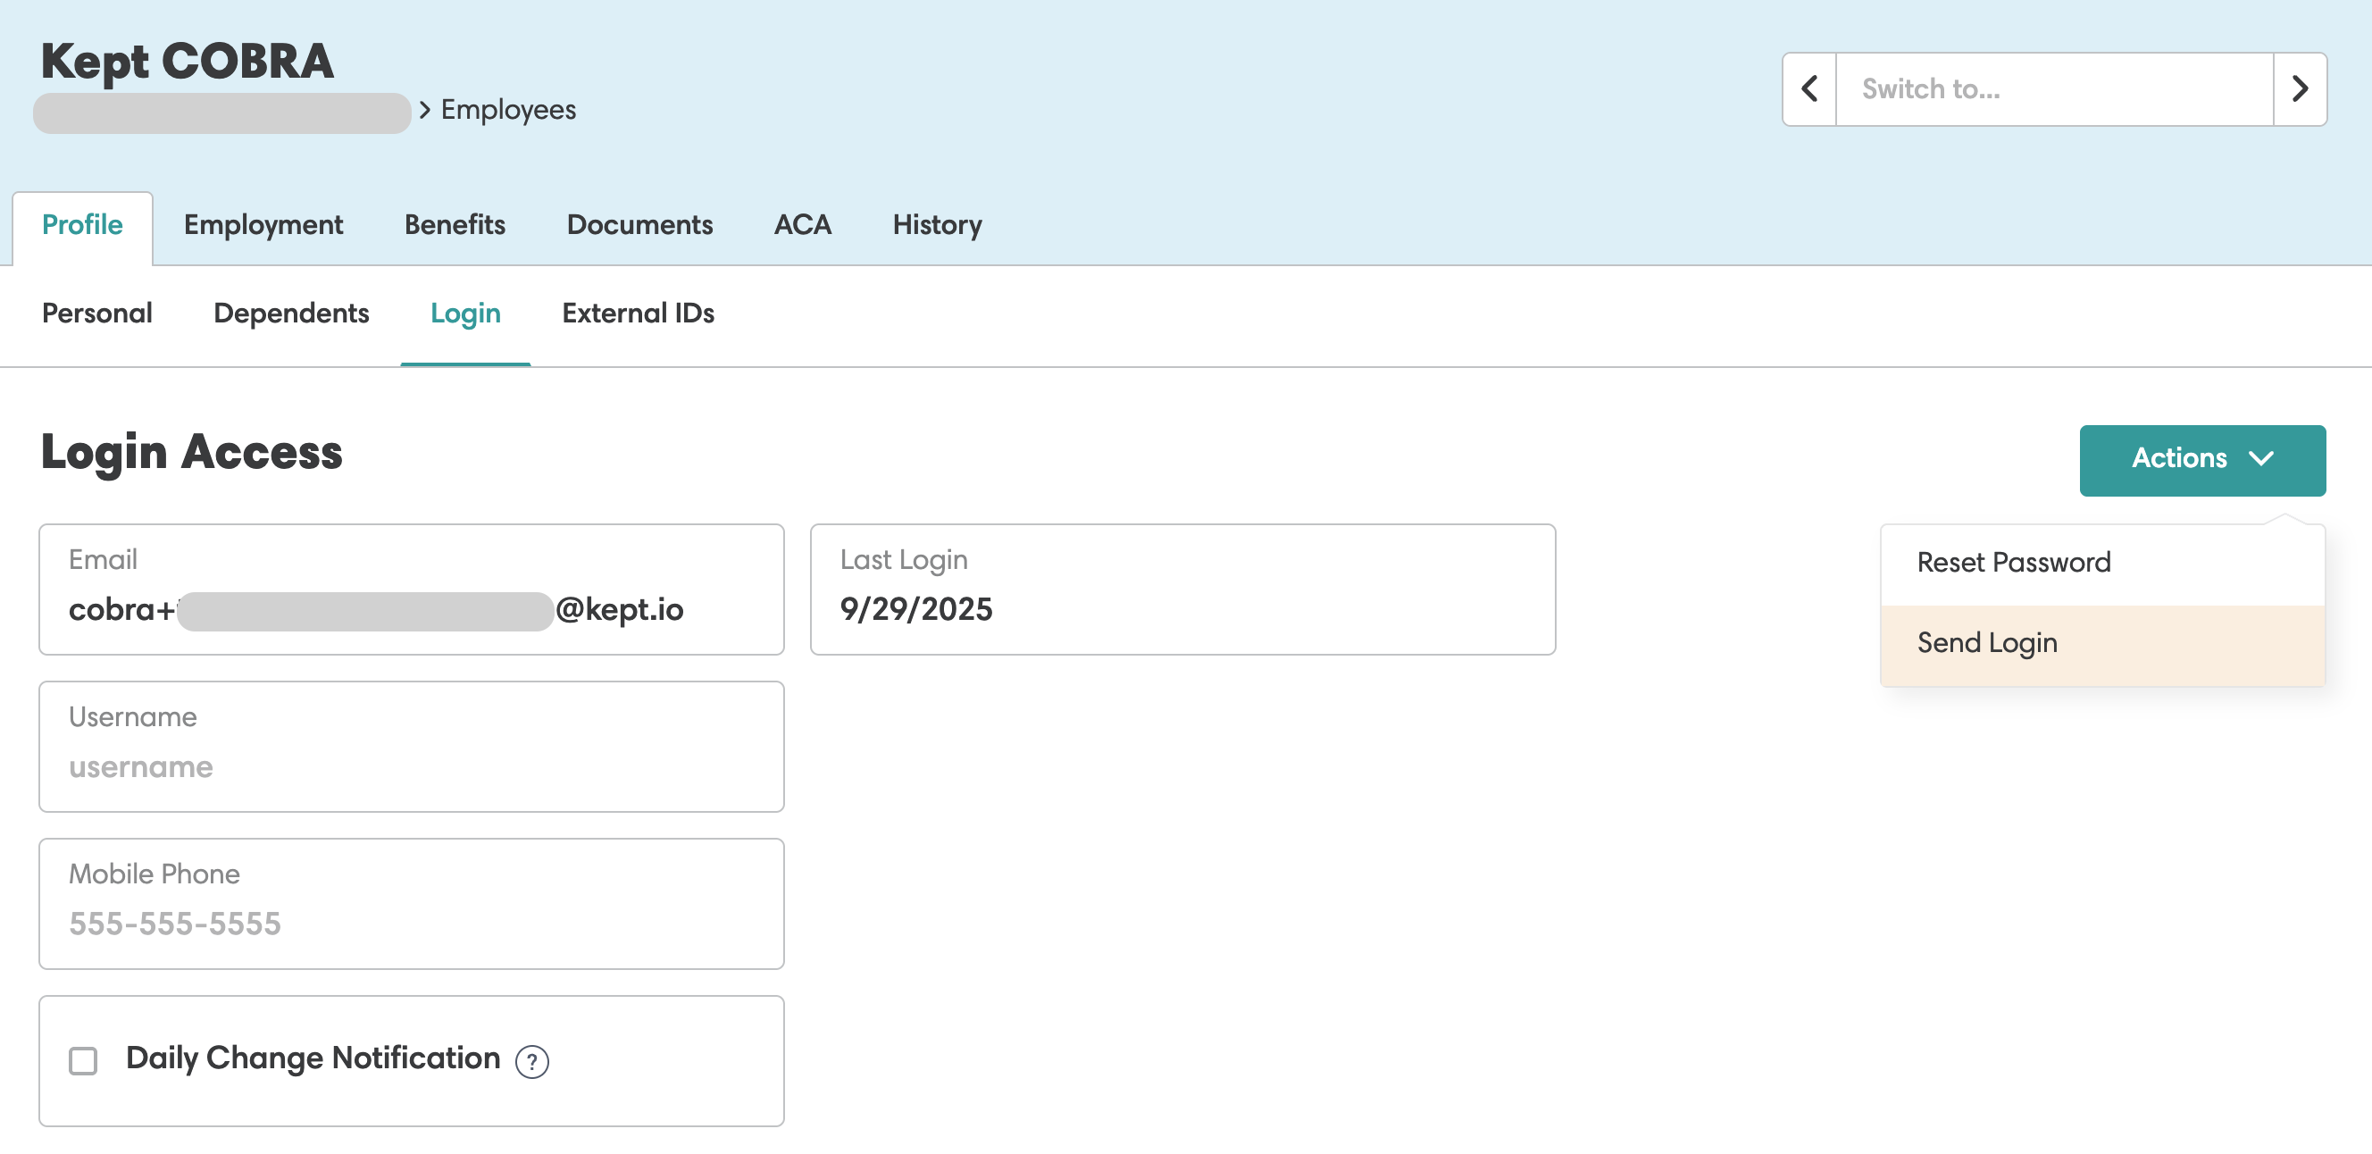This screenshot has height=1154, width=2372.
Task: Click the Email address field
Action: point(411,609)
